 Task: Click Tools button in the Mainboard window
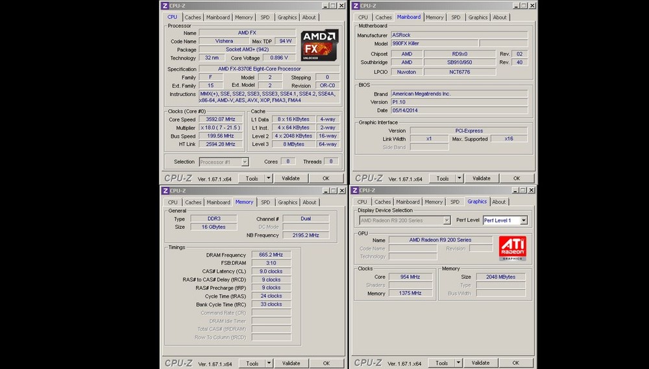point(443,178)
